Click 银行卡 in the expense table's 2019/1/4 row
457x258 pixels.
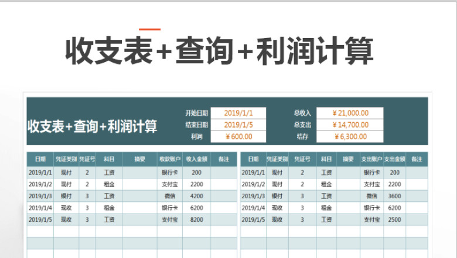[371, 208]
